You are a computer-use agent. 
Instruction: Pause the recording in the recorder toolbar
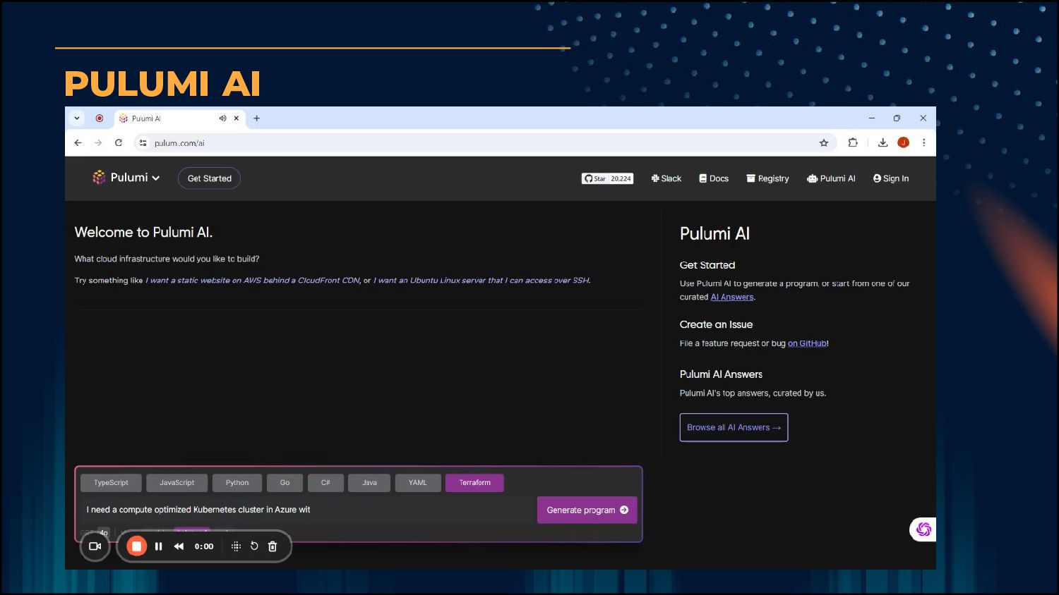158,546
